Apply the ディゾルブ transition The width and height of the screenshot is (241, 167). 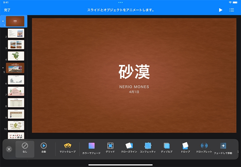click(x=167, y=148)
